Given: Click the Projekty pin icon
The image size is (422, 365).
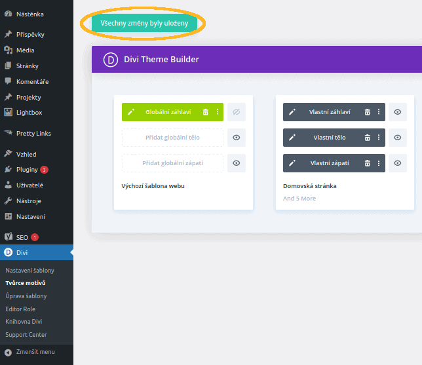Looking at the screenshot, I should 9,97.
